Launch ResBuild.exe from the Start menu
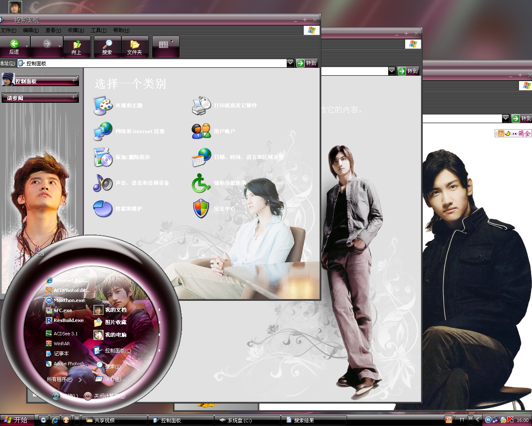532x426 pixels. 65,320
